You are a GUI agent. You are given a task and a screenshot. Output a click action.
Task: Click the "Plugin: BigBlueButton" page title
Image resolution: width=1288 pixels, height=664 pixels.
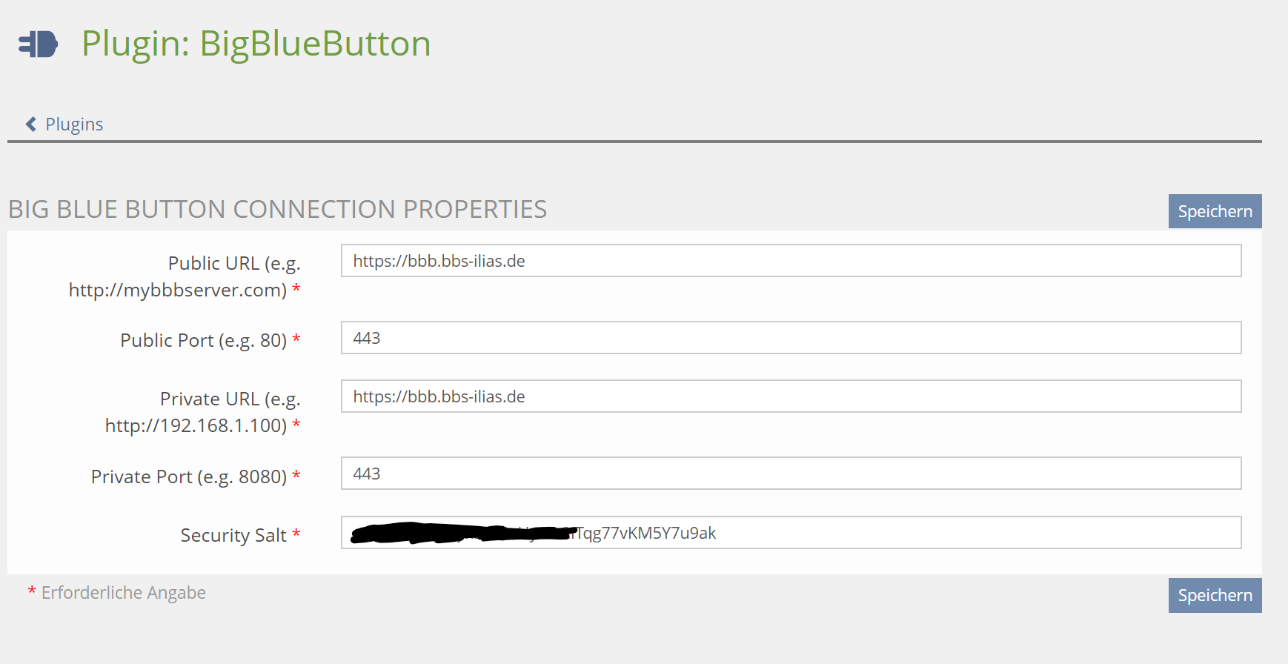pos(256,44)
